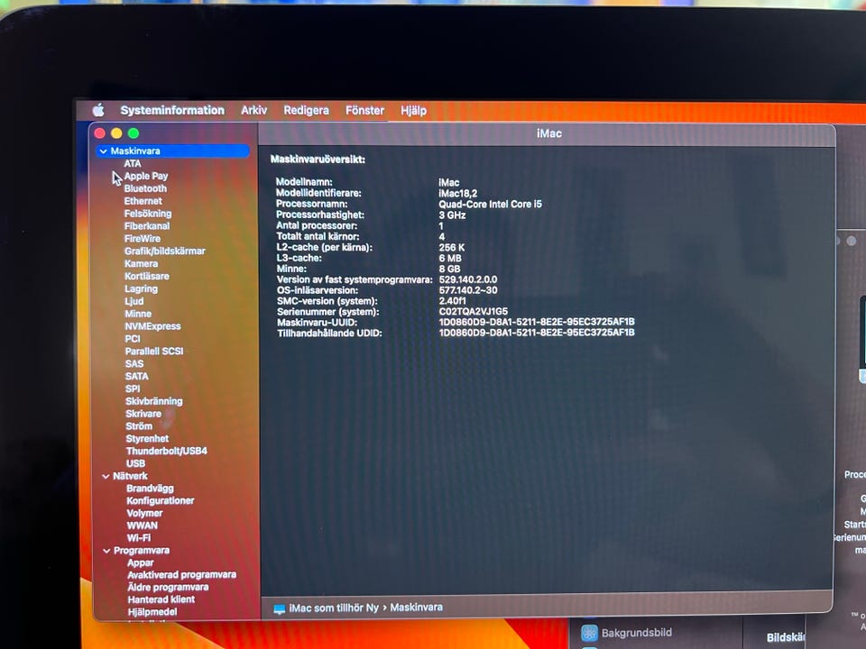Image resolution: width=866 pixels, height=649 pixels.
Task: Select SAS in the sidebar
Action: click(134, 363)
